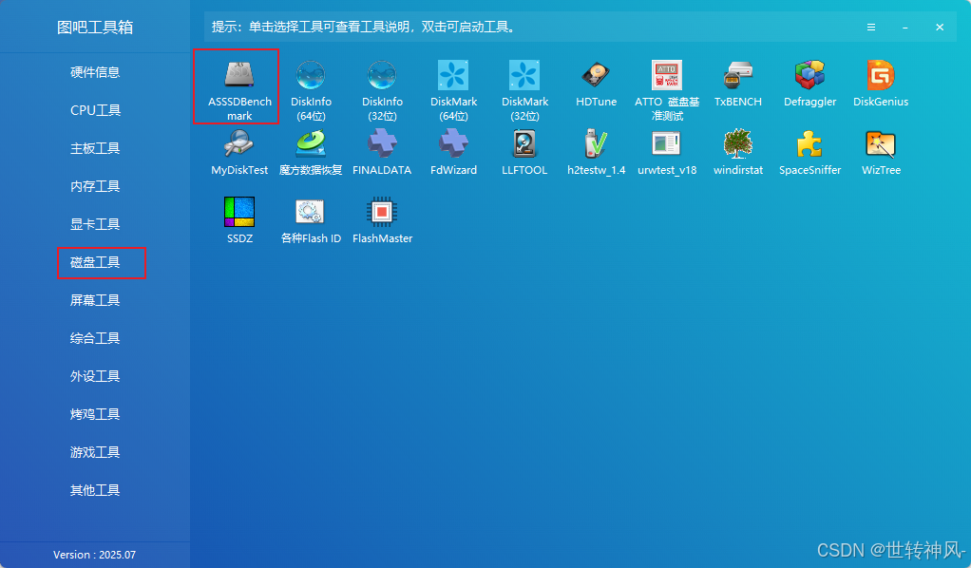The width and height of the screenshot is (971, 568).
Task: Select the SSDZ icon
Action: coord(239,217)
